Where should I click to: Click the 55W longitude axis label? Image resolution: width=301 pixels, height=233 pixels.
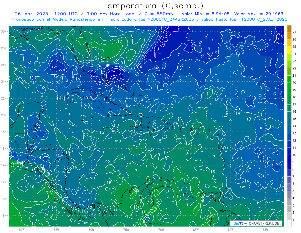click(266, 230)
